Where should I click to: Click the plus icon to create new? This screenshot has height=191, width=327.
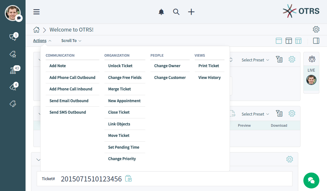[191, 12]
